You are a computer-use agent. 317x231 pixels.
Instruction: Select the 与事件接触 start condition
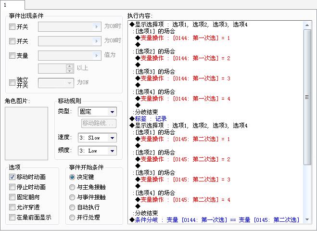click(x=72, y=197)
